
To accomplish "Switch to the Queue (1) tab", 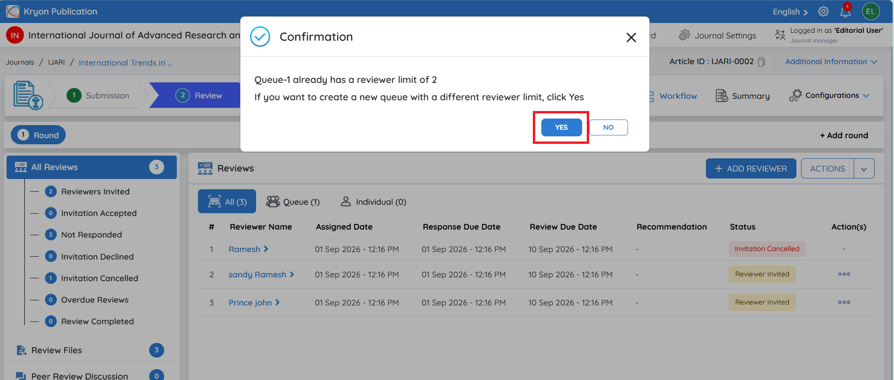I will (x=293, y=202).
